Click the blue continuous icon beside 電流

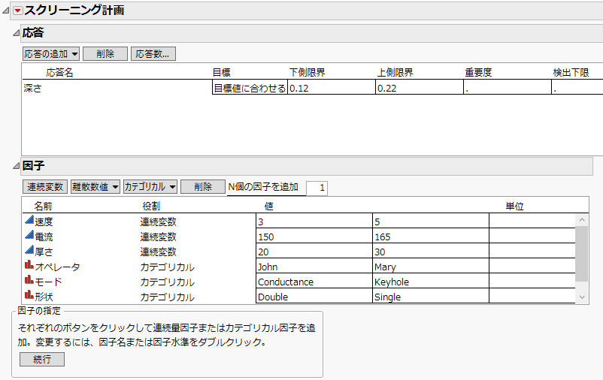(x=29, y=235)
